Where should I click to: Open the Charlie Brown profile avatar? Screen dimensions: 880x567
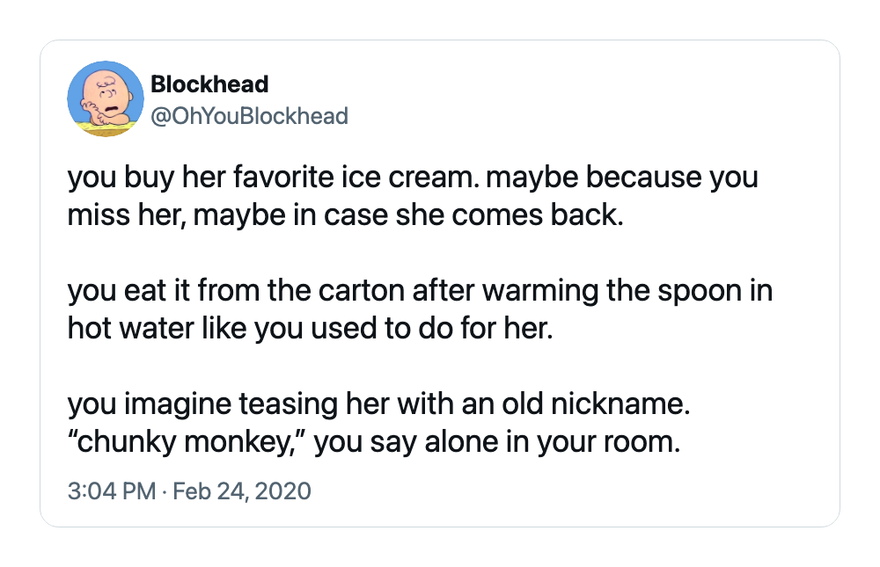click(x=106, y=98)
